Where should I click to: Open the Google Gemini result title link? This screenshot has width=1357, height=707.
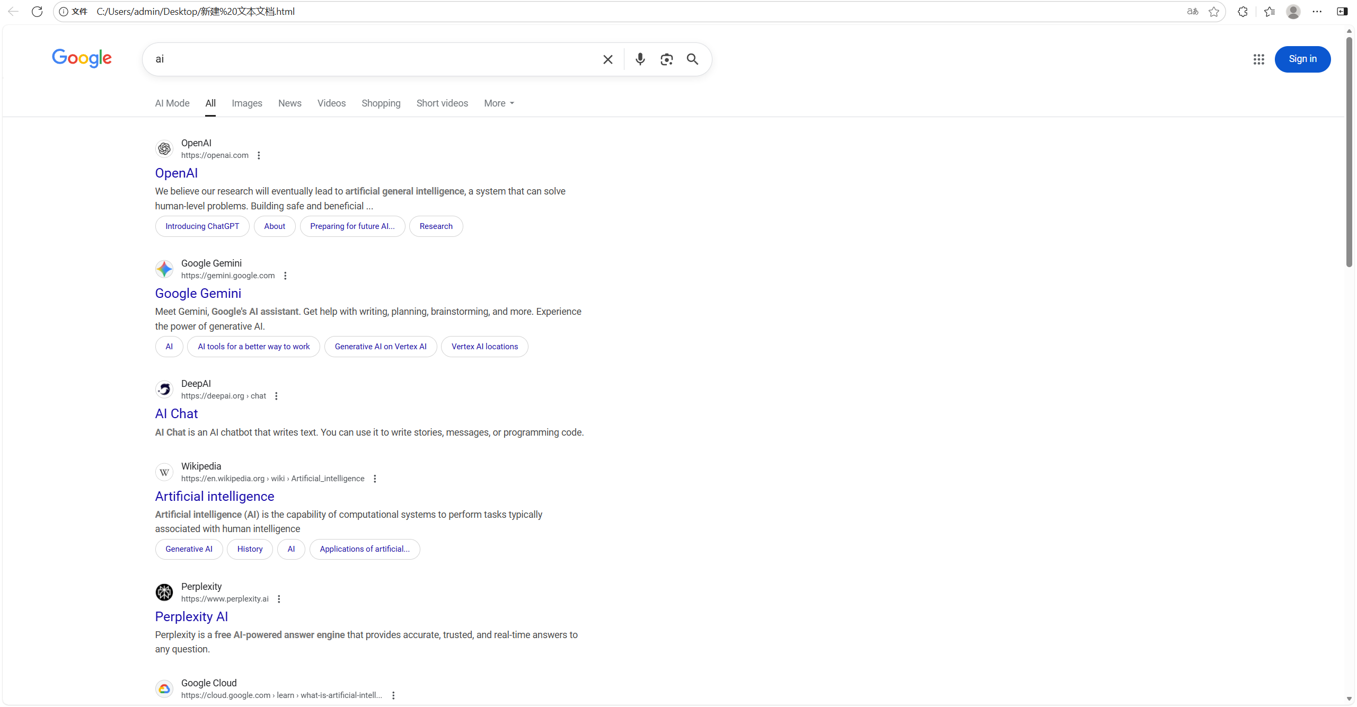coord(198,294)
